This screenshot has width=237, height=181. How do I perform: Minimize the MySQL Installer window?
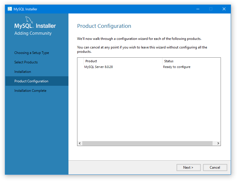tap(198, 9)
